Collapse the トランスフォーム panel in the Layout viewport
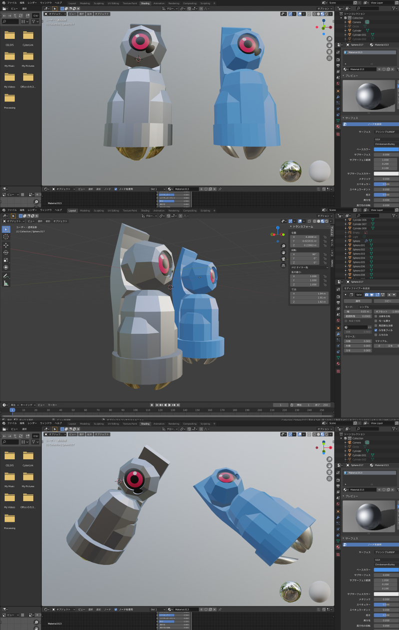This screenshot has height=630, width=399. [x=291, y=226]
